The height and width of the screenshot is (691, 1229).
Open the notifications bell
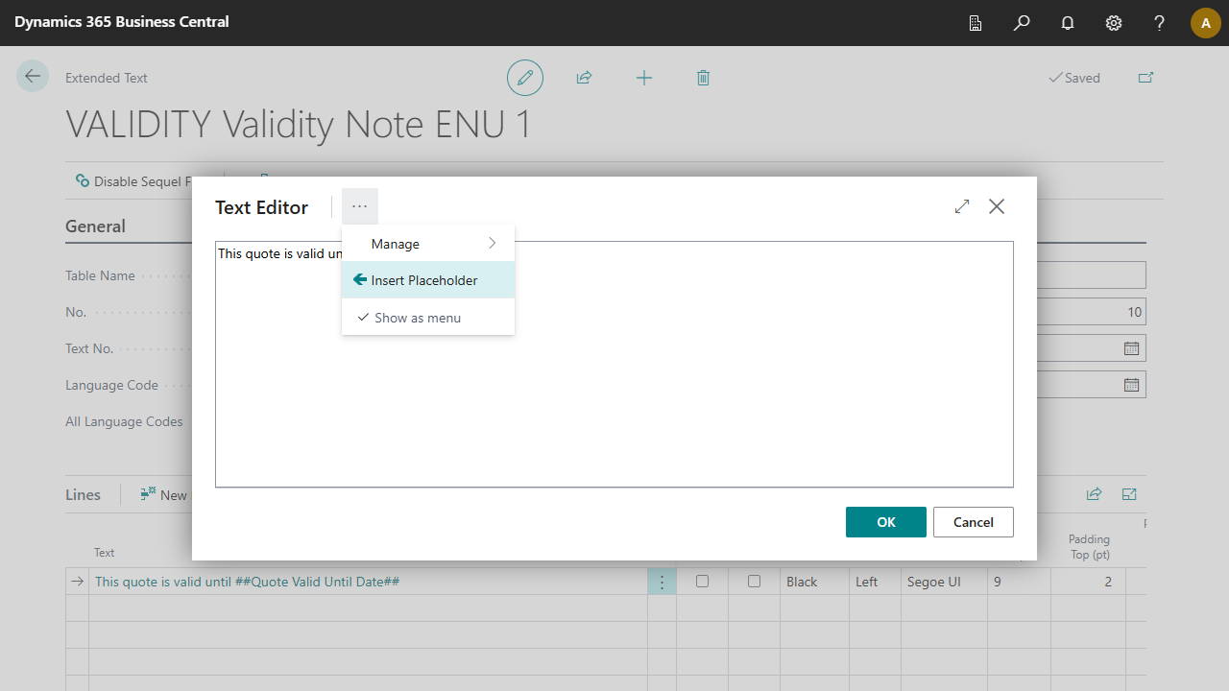(1068, 23)
